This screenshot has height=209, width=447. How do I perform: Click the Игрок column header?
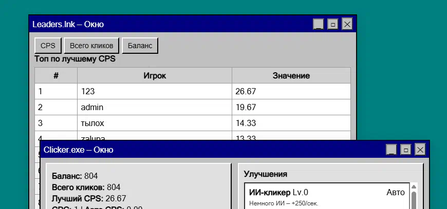(155, 76)
